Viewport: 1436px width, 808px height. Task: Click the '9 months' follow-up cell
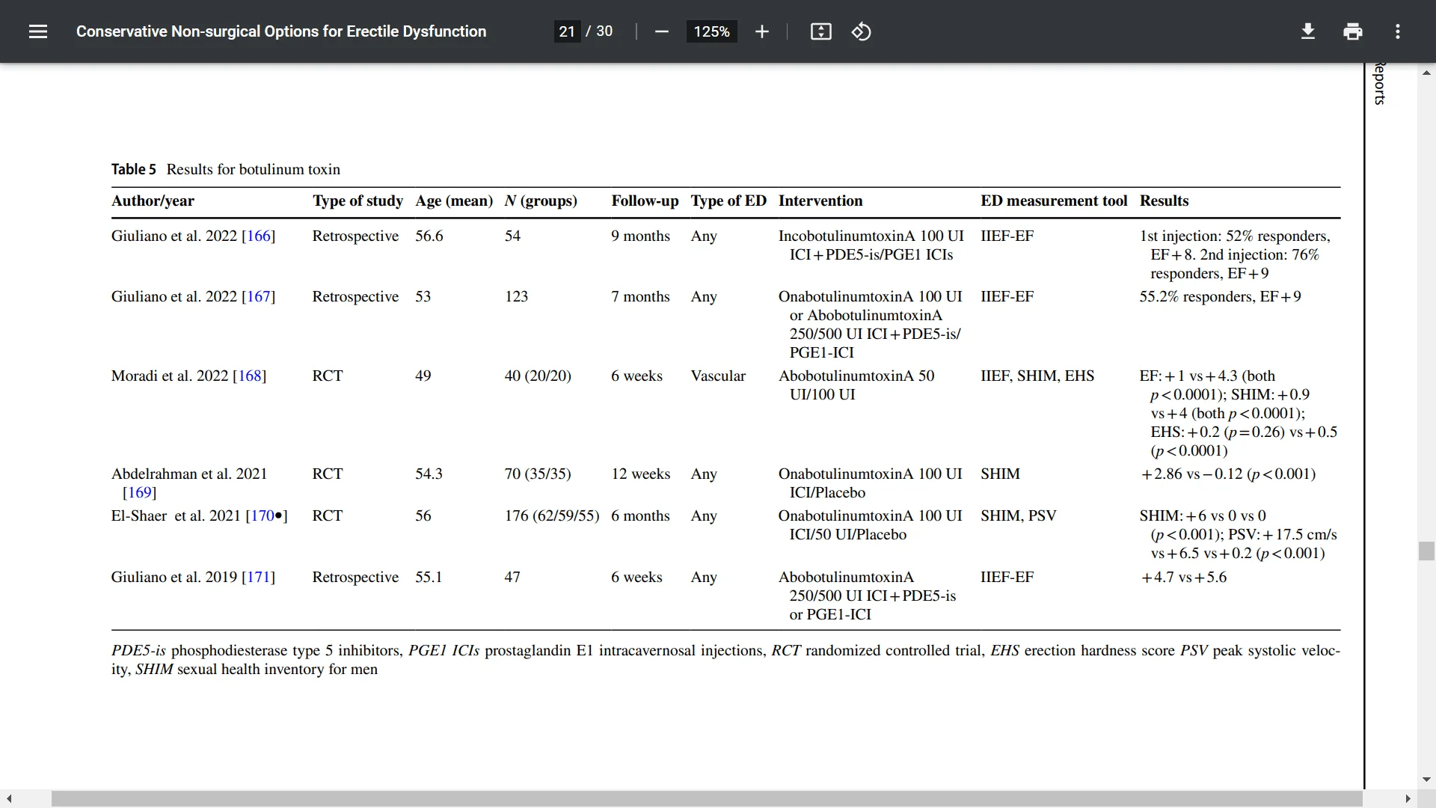(640, 236)
